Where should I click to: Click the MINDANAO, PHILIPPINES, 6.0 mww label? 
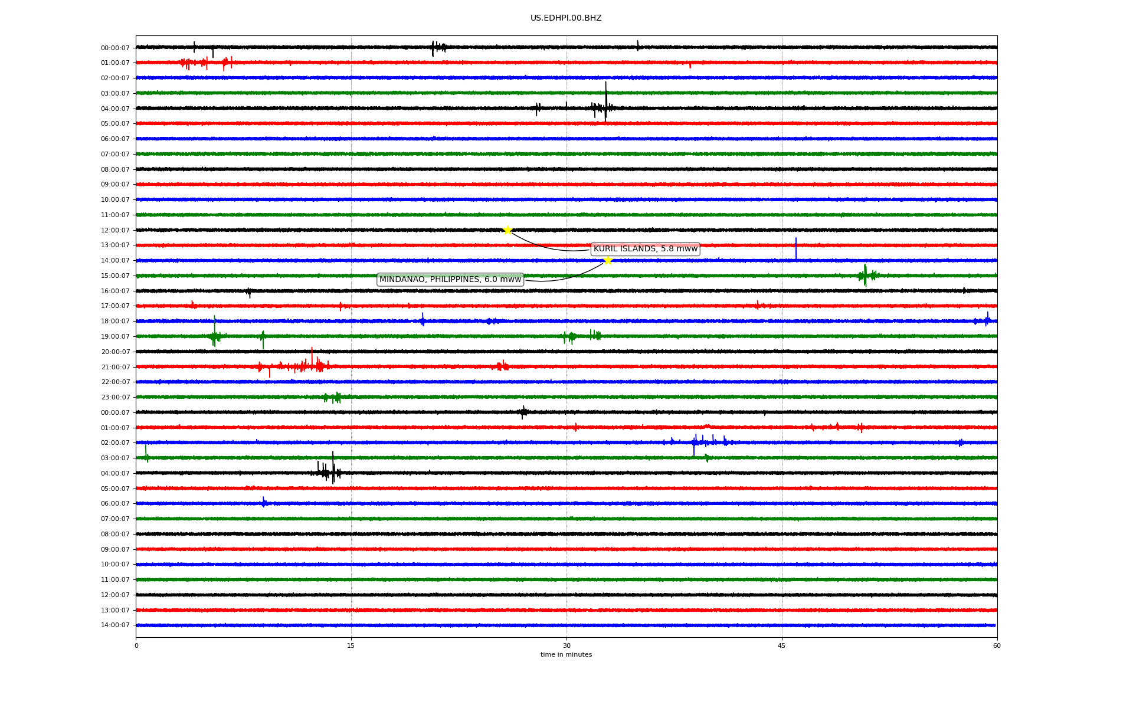(x=450, y=280)
